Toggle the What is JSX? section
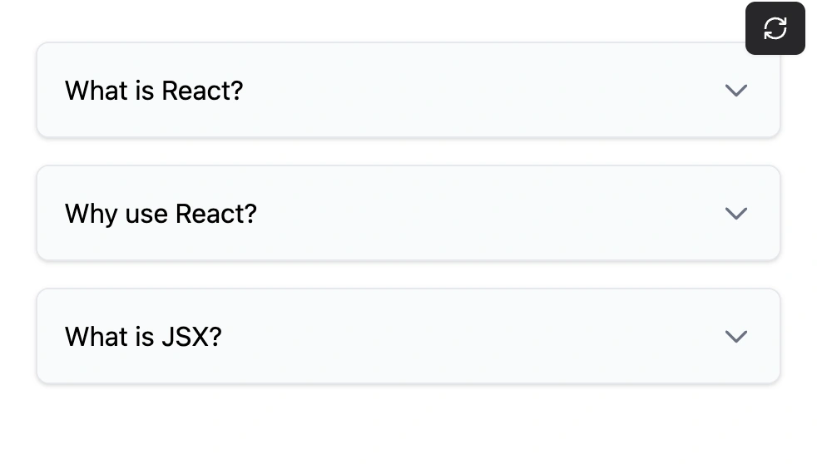This screenshot has height=464, width=817. click(x=408, y=336)
